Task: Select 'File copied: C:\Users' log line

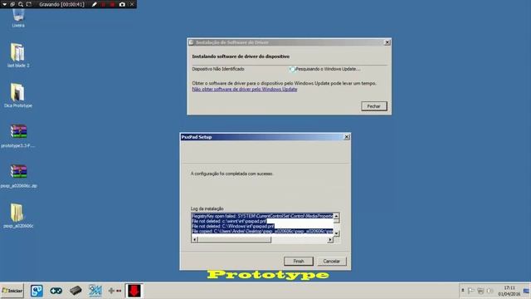Action: (262, 231)
